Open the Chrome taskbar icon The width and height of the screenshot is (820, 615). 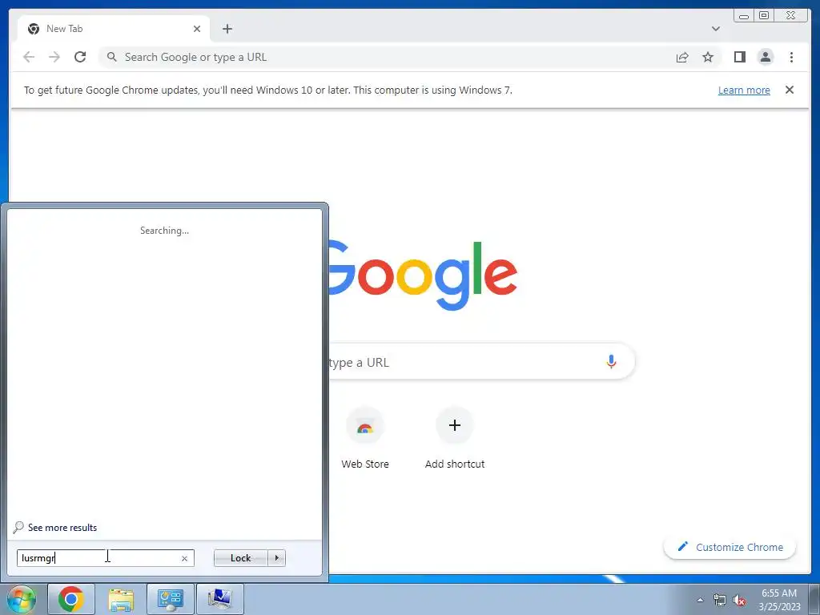(71, 599)
